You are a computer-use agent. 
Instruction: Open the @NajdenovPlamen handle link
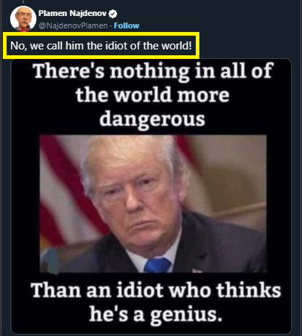(x=73, y=25)
